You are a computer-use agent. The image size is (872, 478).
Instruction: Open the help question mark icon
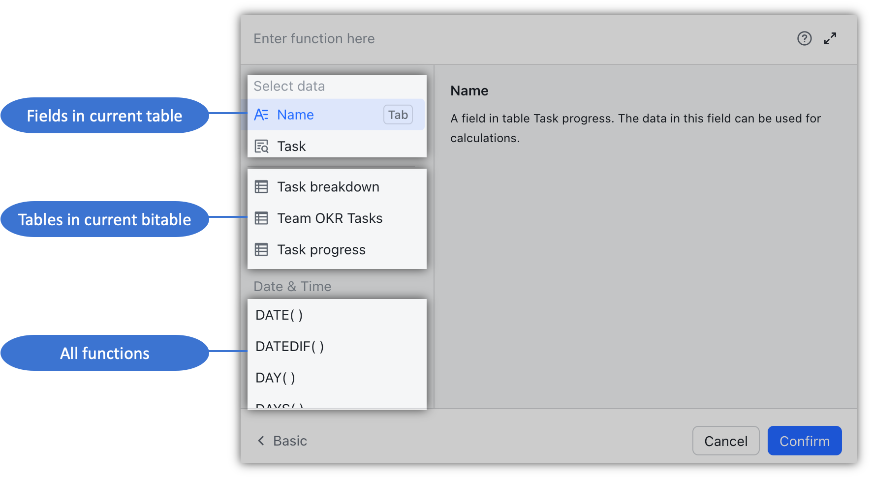(x=804, y=38)
